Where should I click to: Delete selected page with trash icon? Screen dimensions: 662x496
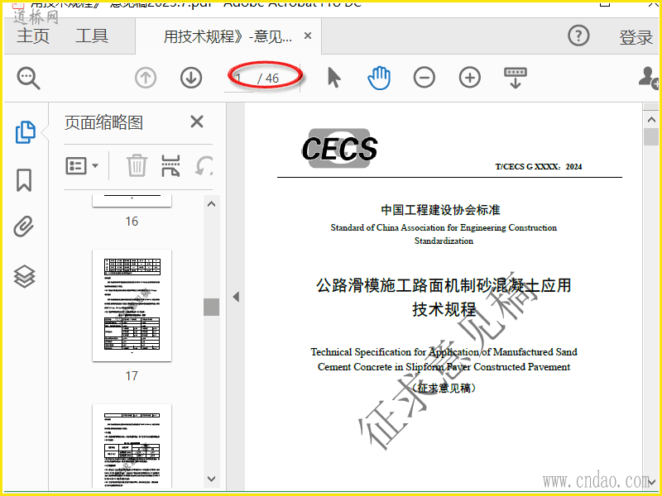(x=137, y=165)
